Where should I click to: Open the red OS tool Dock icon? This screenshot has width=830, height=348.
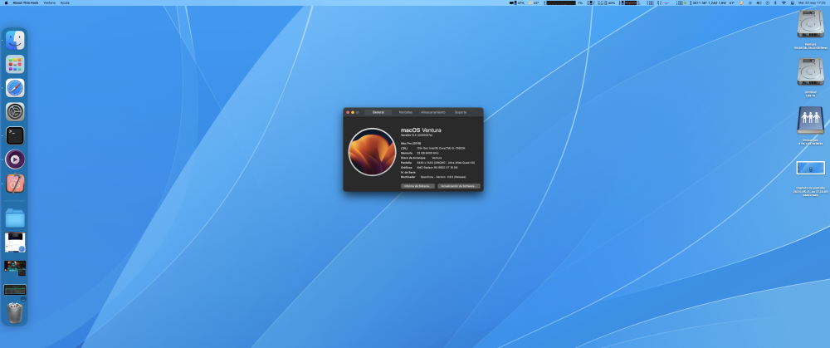tap(15, 184)
